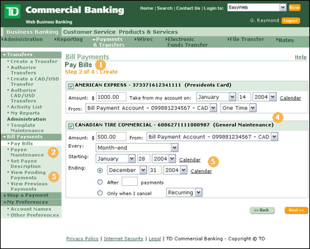Open Payments & Transfers menu
Viewport: 310px width, 249px height.
108,42
